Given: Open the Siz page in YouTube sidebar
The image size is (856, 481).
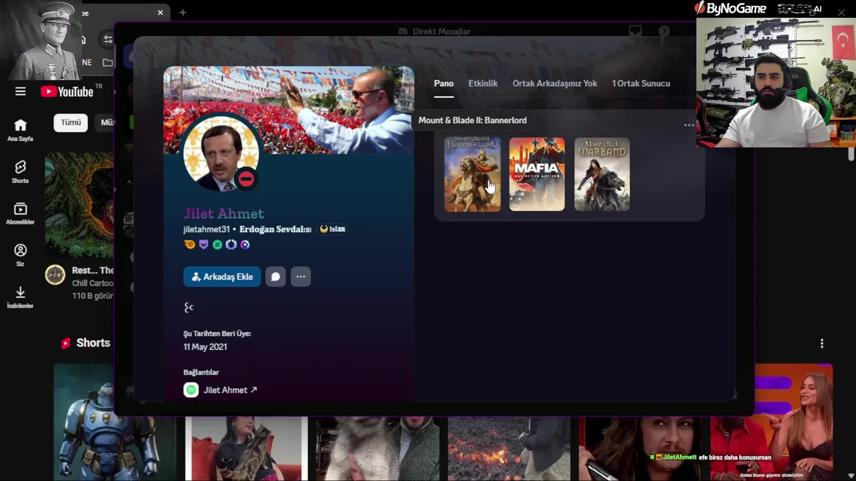Looking at the screenshot, I should coord(20,255).
